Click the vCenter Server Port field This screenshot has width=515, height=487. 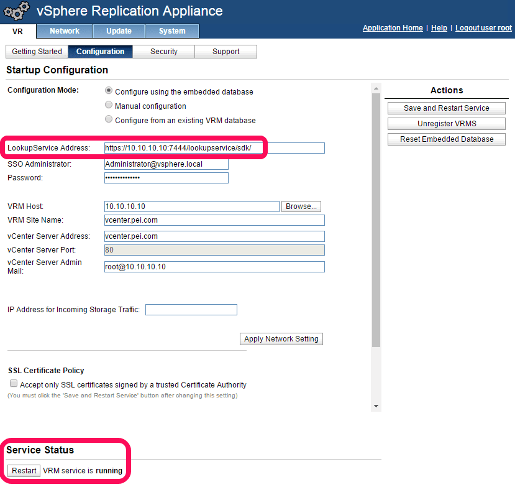point(214,250)
